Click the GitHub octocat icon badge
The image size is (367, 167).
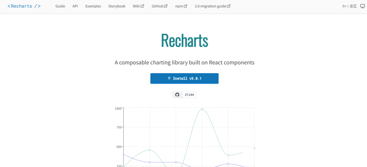tap(177, 95)
